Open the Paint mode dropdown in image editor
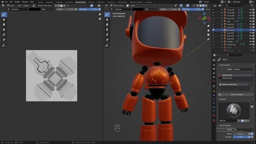The width and height of the screenshot is (256, 144). pos(11,6)
